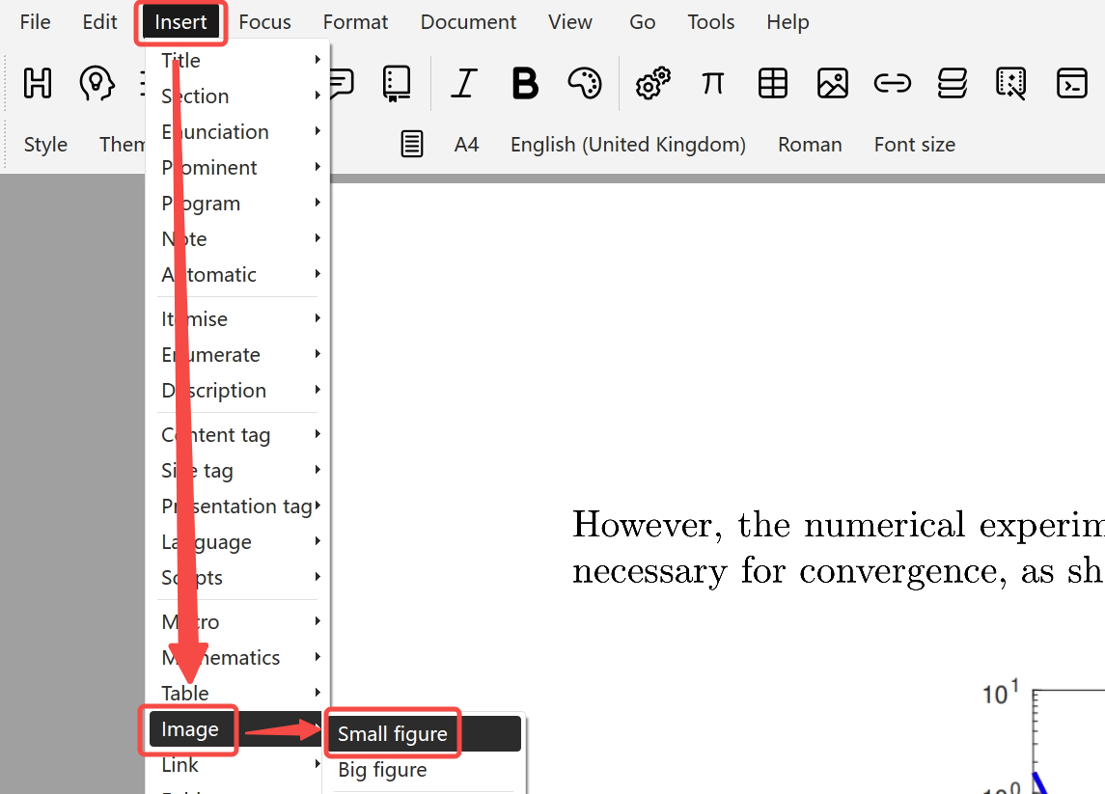The image size is (1105, 794).
Task: Open the Tools menu
Action: click(711, 22)
